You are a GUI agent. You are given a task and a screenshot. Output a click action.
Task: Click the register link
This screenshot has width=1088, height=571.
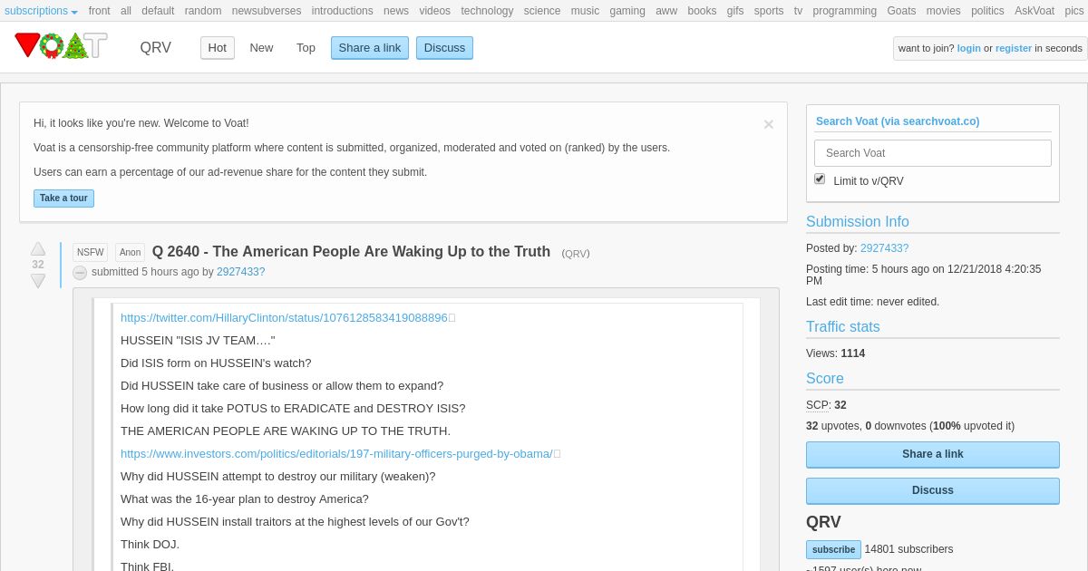pos(1014,48)
